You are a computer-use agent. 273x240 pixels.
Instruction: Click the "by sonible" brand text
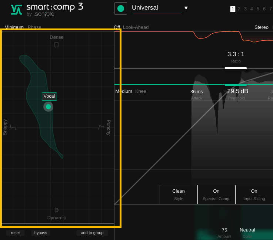(x=40, y=14)
